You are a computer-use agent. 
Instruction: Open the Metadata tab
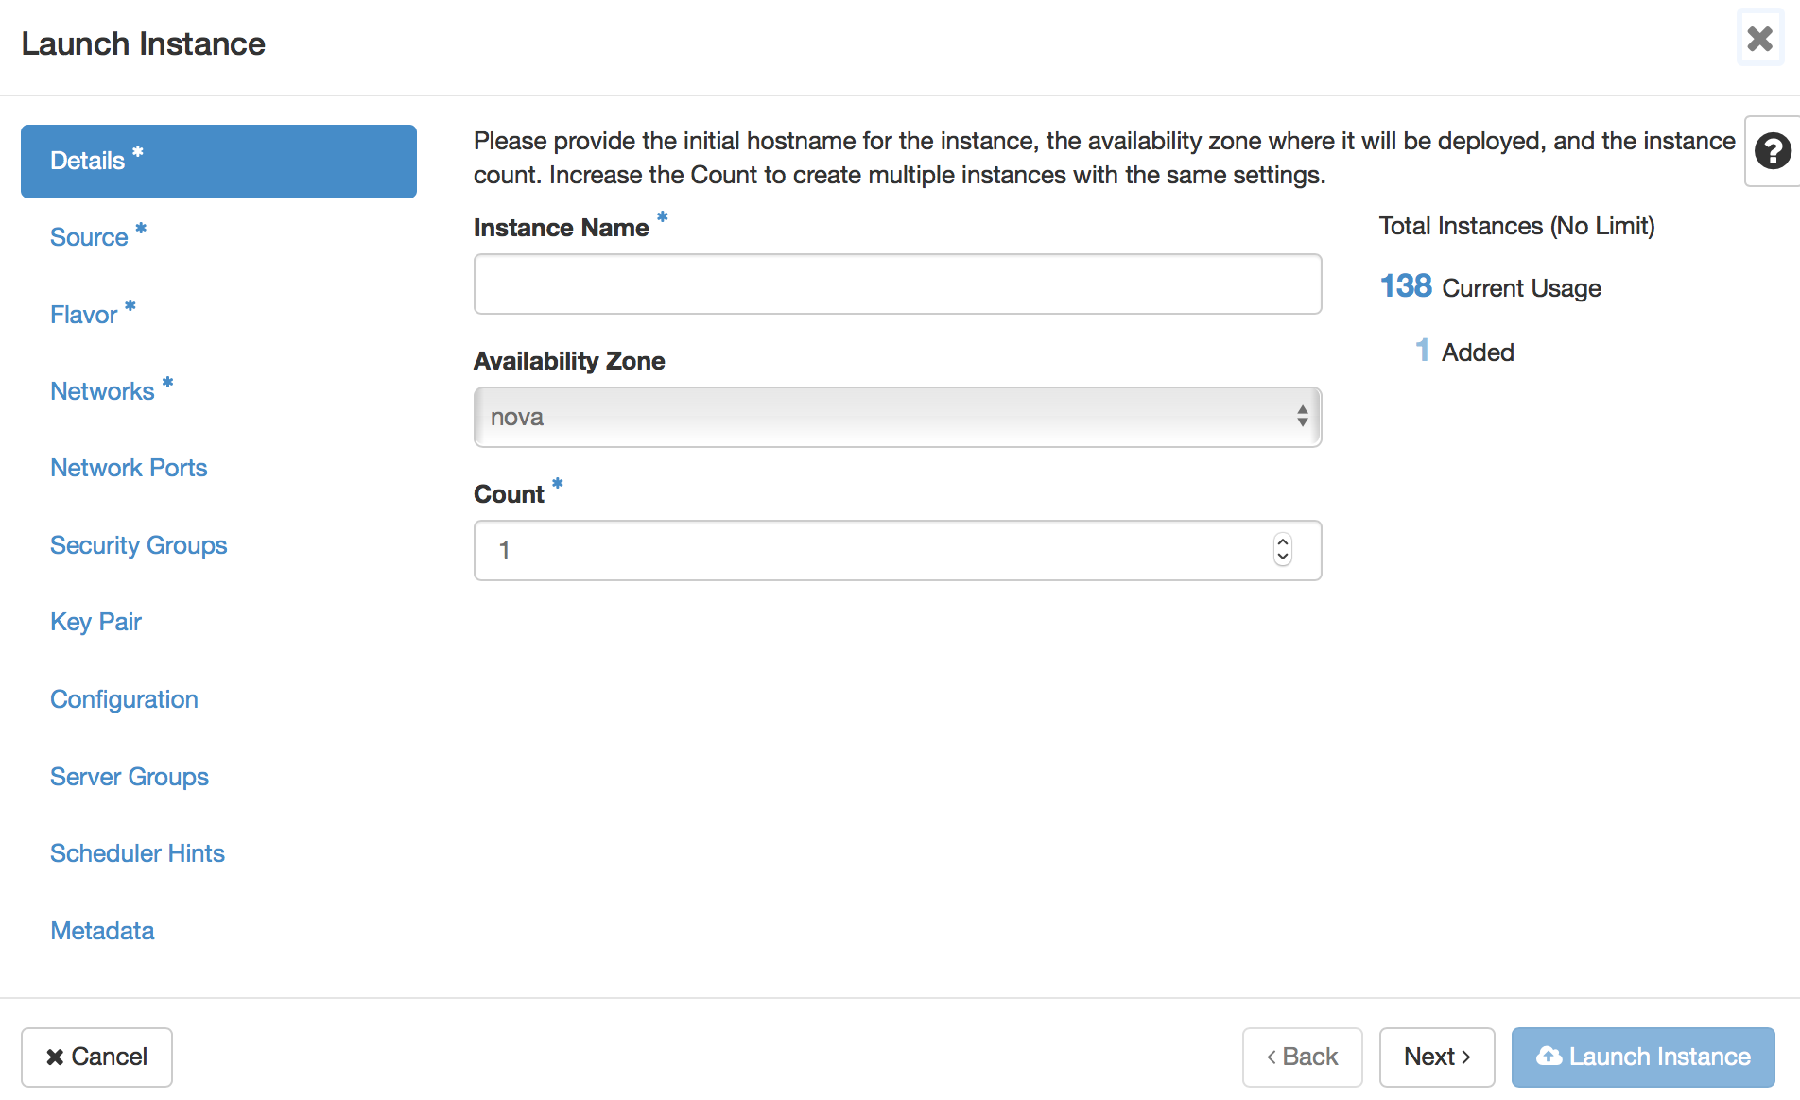tap(102, 931)
